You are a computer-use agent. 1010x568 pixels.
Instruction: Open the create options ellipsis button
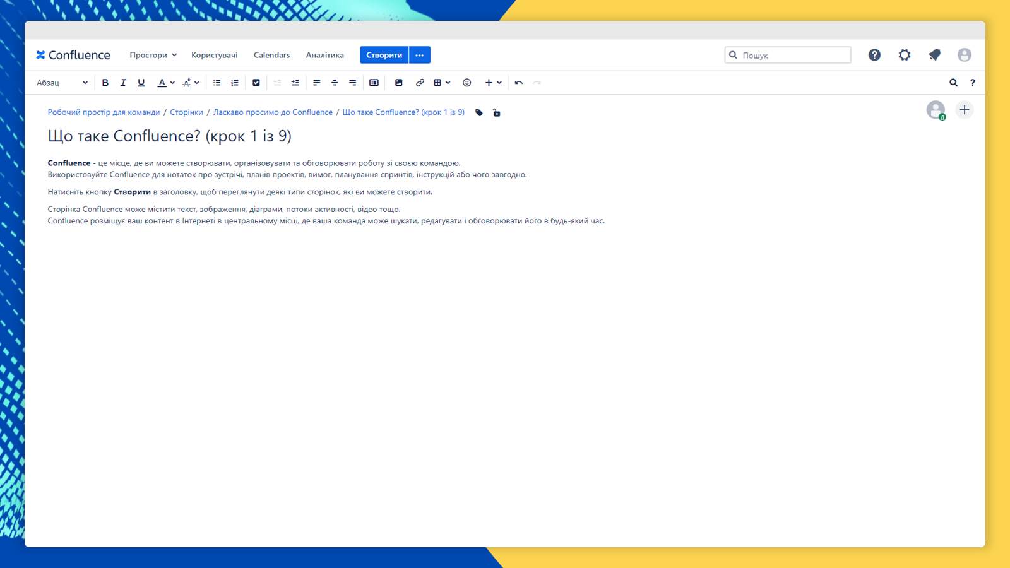[420, 55]
